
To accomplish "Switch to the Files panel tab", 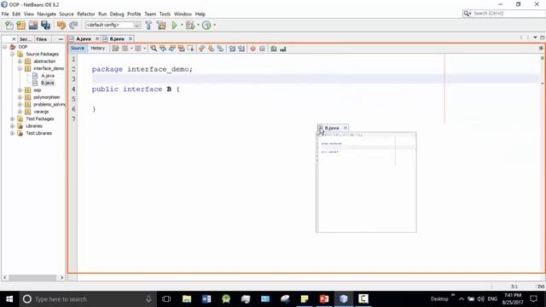I will (42, 39).
